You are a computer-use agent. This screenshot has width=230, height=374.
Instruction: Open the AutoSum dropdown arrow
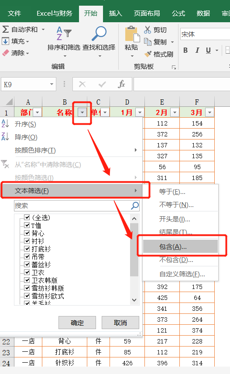point(43,29)
